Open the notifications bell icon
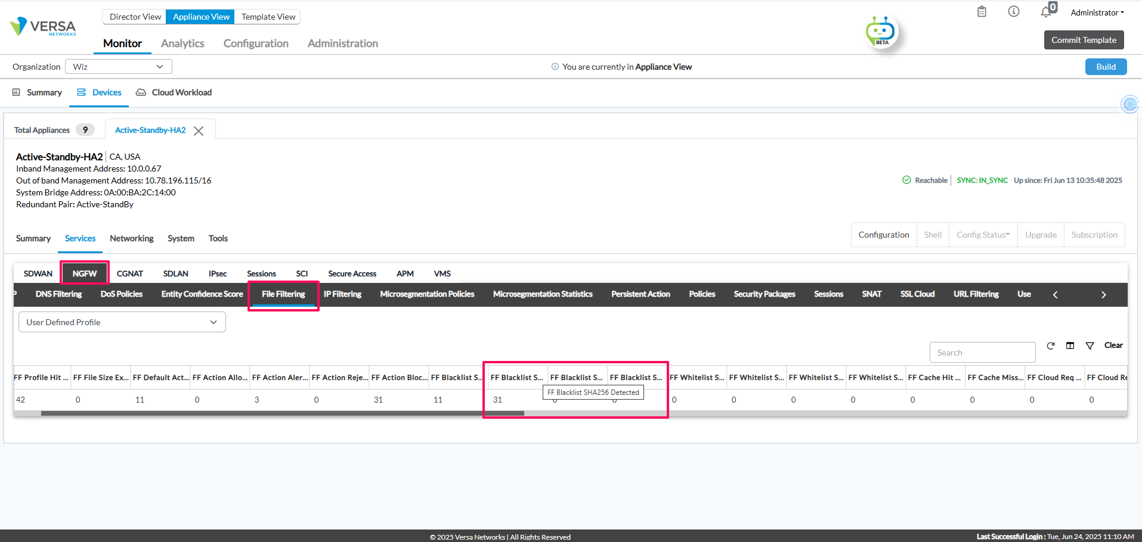This screenshot has height=542, width=1142. click(x=1046, y=12)
